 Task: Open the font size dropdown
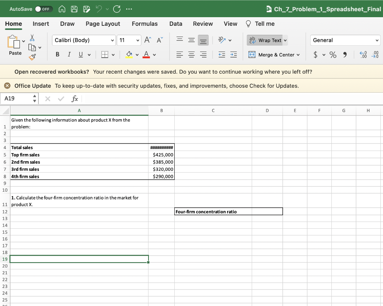point(138,40)
